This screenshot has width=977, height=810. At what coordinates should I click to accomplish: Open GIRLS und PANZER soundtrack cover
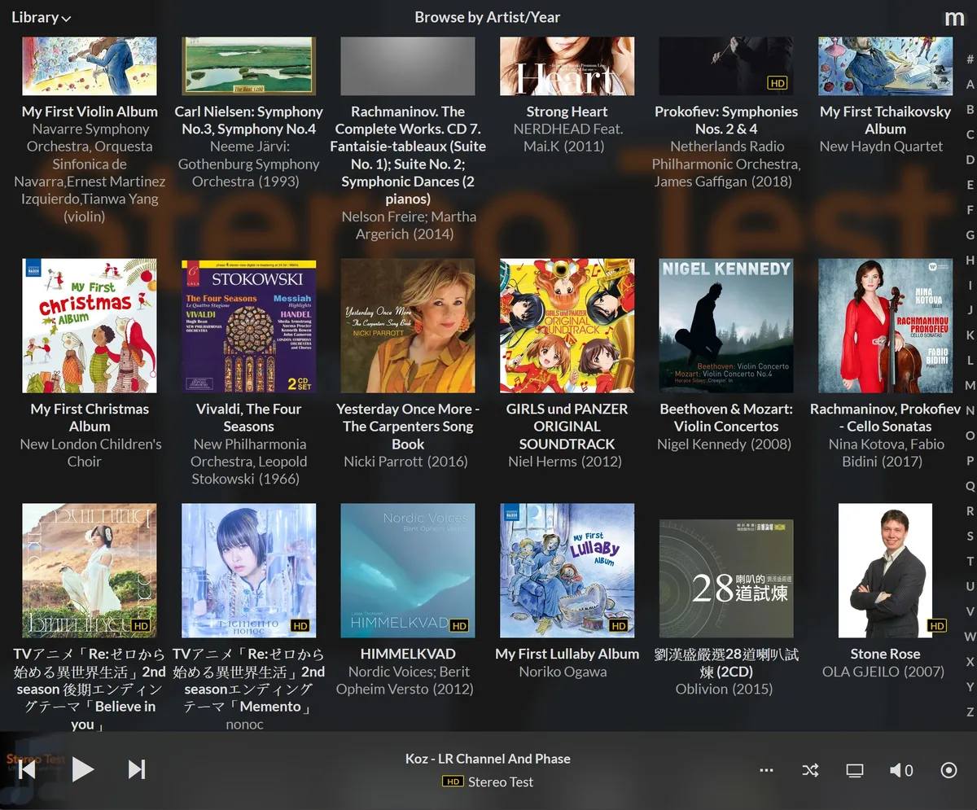point(567,326)
